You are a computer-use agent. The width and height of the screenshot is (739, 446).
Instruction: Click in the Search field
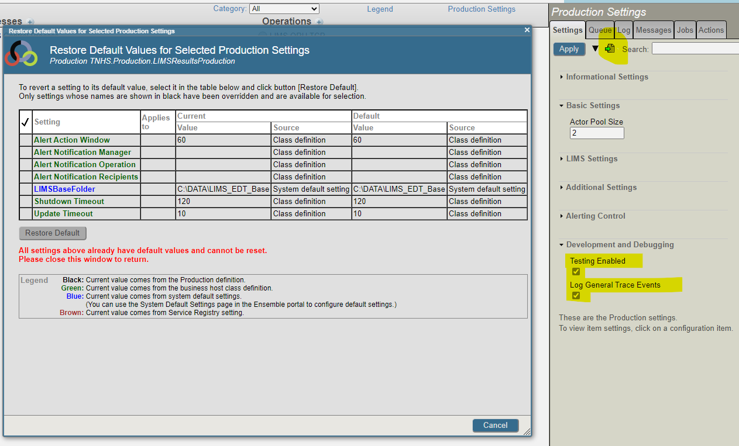(x=695, y=49)
